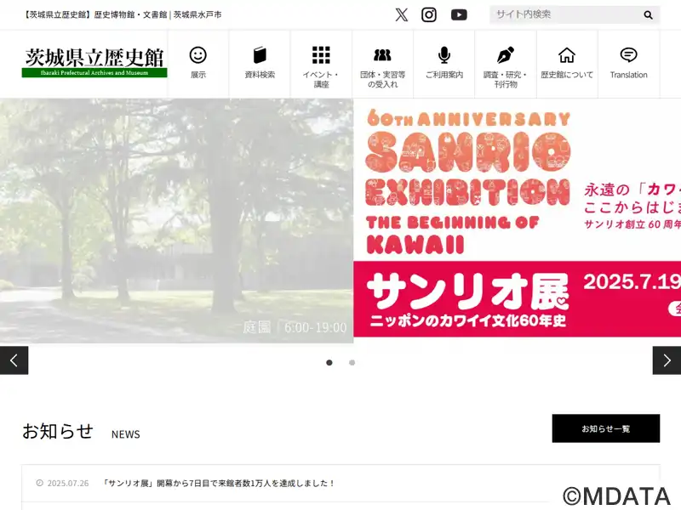Image resolution: width=681 pixels, height=510 pixels.
Task: Click the お知らせ一覧 button
Action: pos(606,428)
